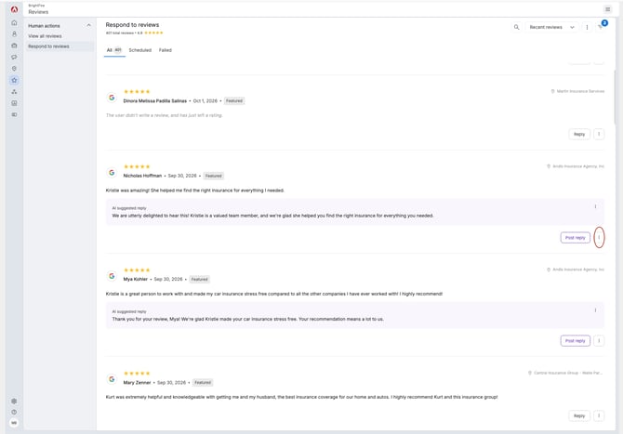Click the Google icon beside Nicholas Hoffman
The image size is (623, 434).
112,172
